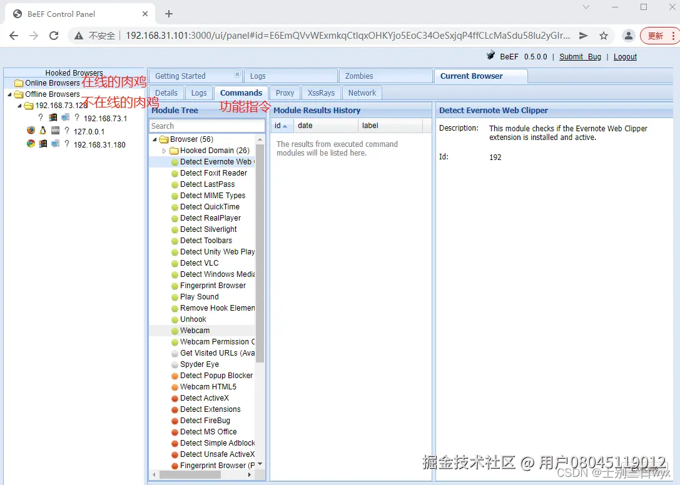Open a new browser tab

pyautogui.click(x=169, y=14)
